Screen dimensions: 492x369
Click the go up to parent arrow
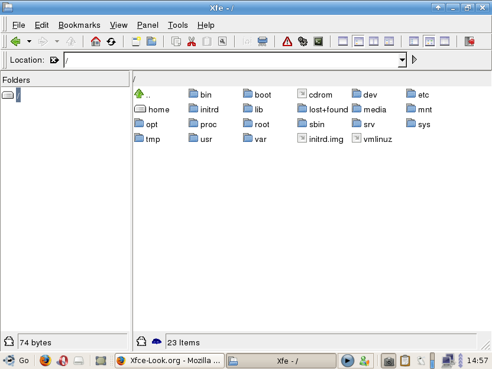[71, 41]
